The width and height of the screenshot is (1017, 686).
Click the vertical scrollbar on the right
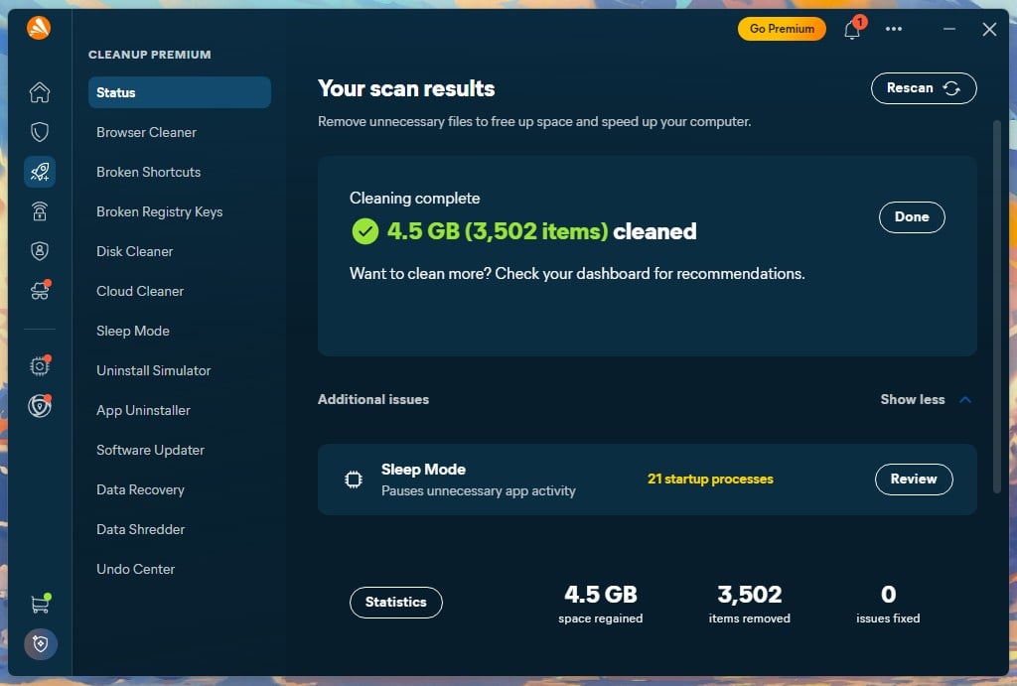coord(997,307)
